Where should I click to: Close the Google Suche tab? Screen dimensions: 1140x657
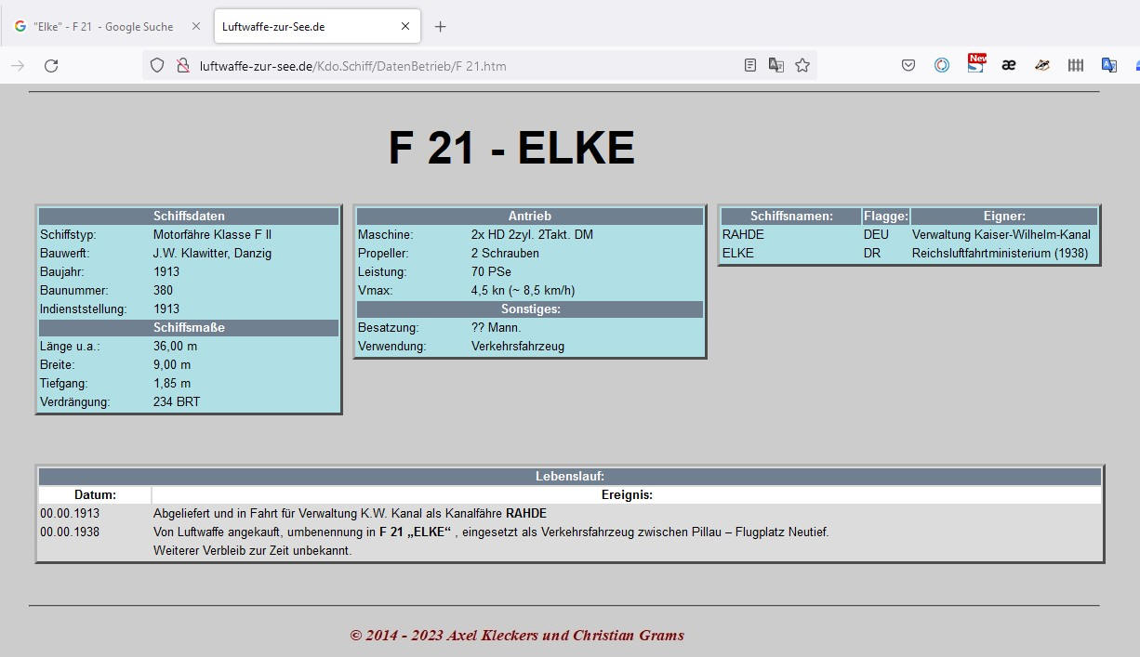(x=195, y=27)
